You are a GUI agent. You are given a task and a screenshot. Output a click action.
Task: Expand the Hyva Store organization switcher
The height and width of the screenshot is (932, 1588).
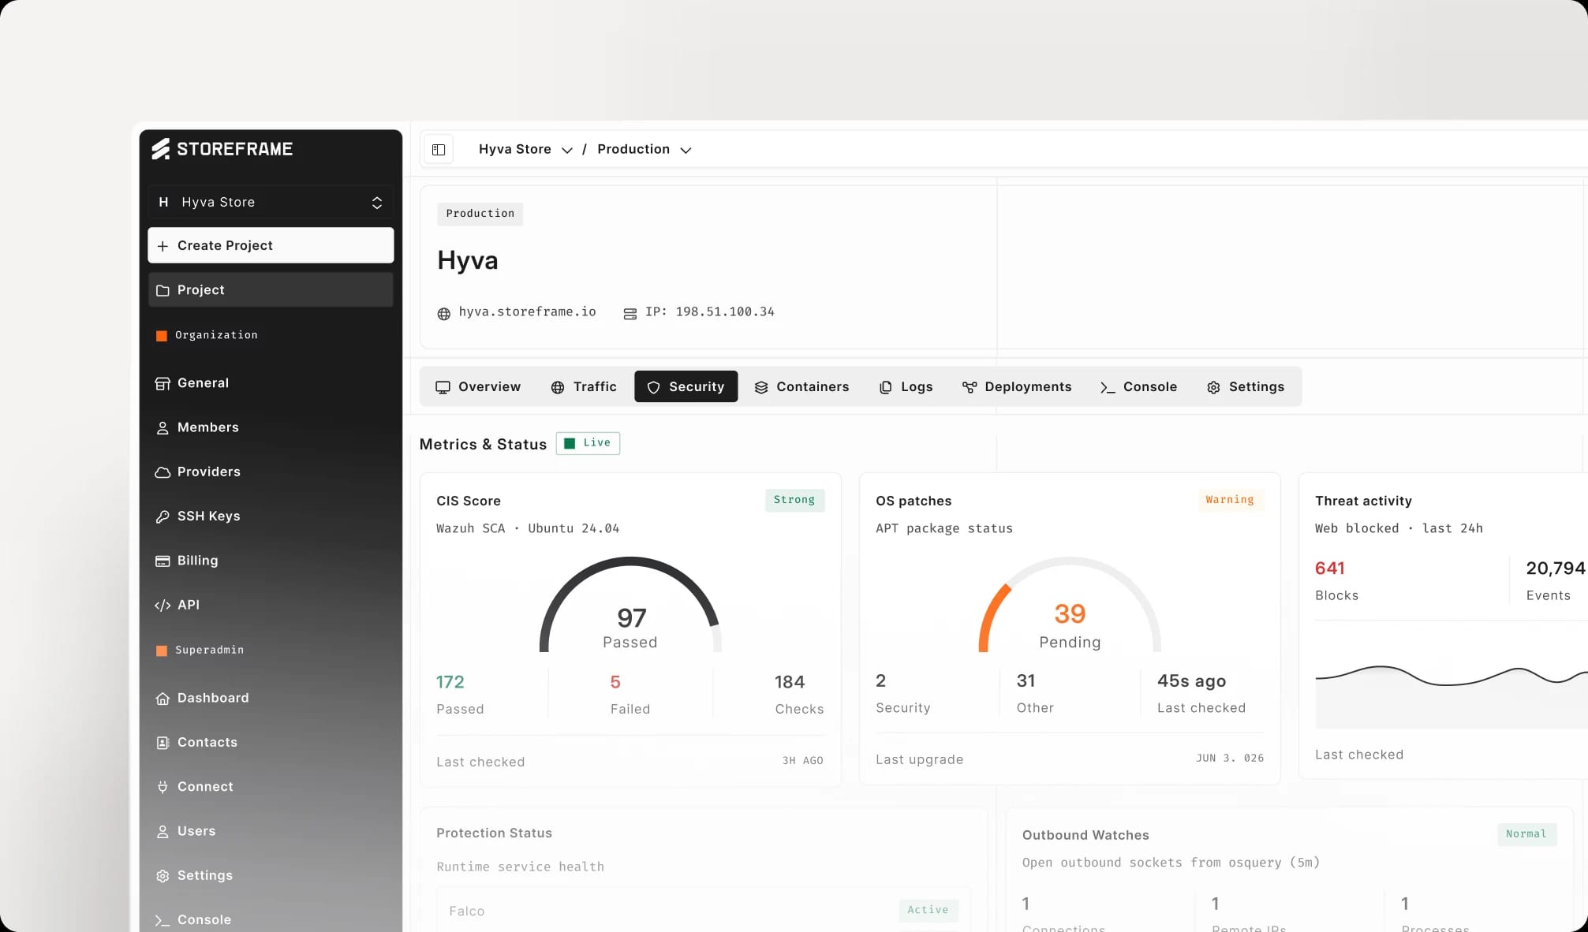(271, 202)
